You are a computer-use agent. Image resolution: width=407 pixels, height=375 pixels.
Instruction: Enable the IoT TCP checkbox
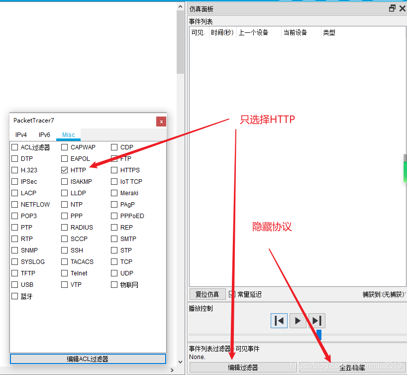tap(114, 181)
